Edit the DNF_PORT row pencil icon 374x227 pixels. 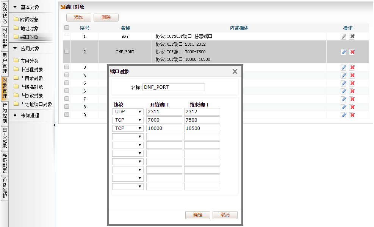click(x=343, y=52)
